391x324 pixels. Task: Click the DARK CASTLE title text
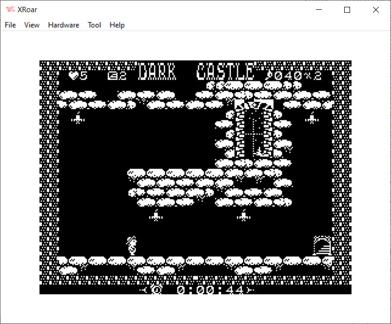[196, 72]
